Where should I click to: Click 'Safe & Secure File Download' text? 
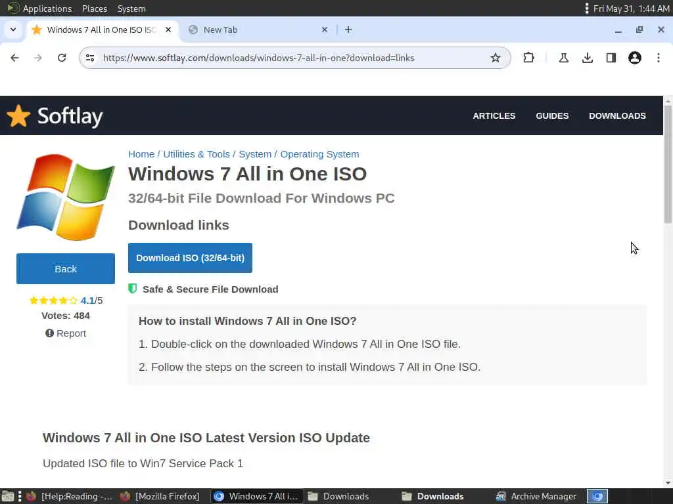(210, 289)
